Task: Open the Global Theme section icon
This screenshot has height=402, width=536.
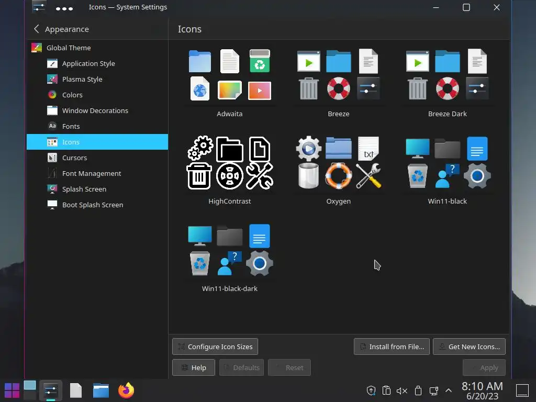Action: (37, 48)
